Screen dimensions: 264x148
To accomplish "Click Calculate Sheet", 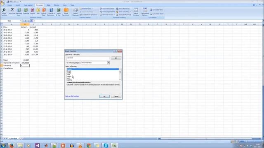I will 157,14.
